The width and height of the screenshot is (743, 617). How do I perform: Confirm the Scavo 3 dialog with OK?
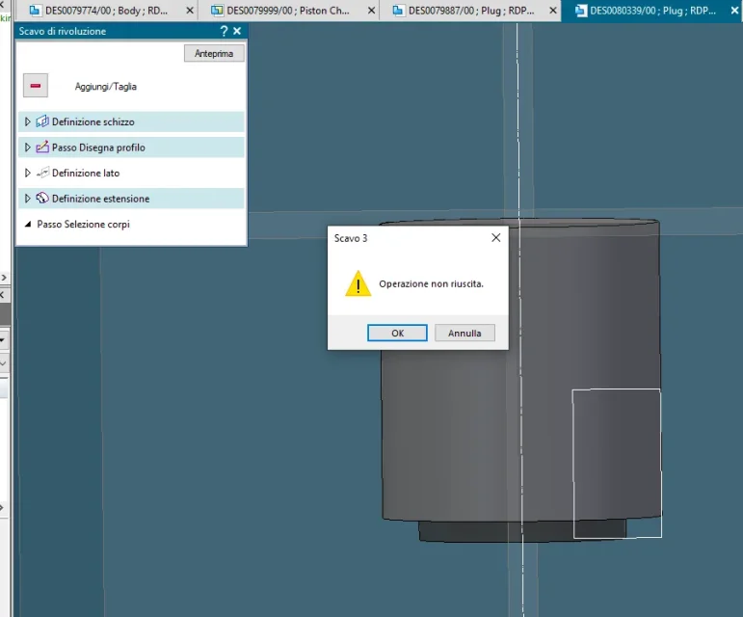(x=397, y=333)
